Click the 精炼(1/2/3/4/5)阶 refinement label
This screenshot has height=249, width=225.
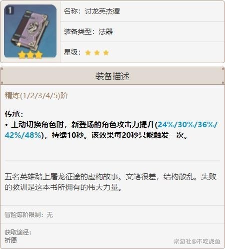pos(36,96)
